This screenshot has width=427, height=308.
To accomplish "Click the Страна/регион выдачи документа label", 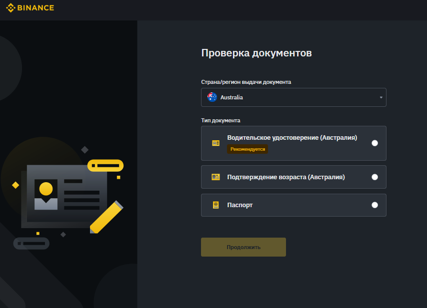I will tap(246, 82).
